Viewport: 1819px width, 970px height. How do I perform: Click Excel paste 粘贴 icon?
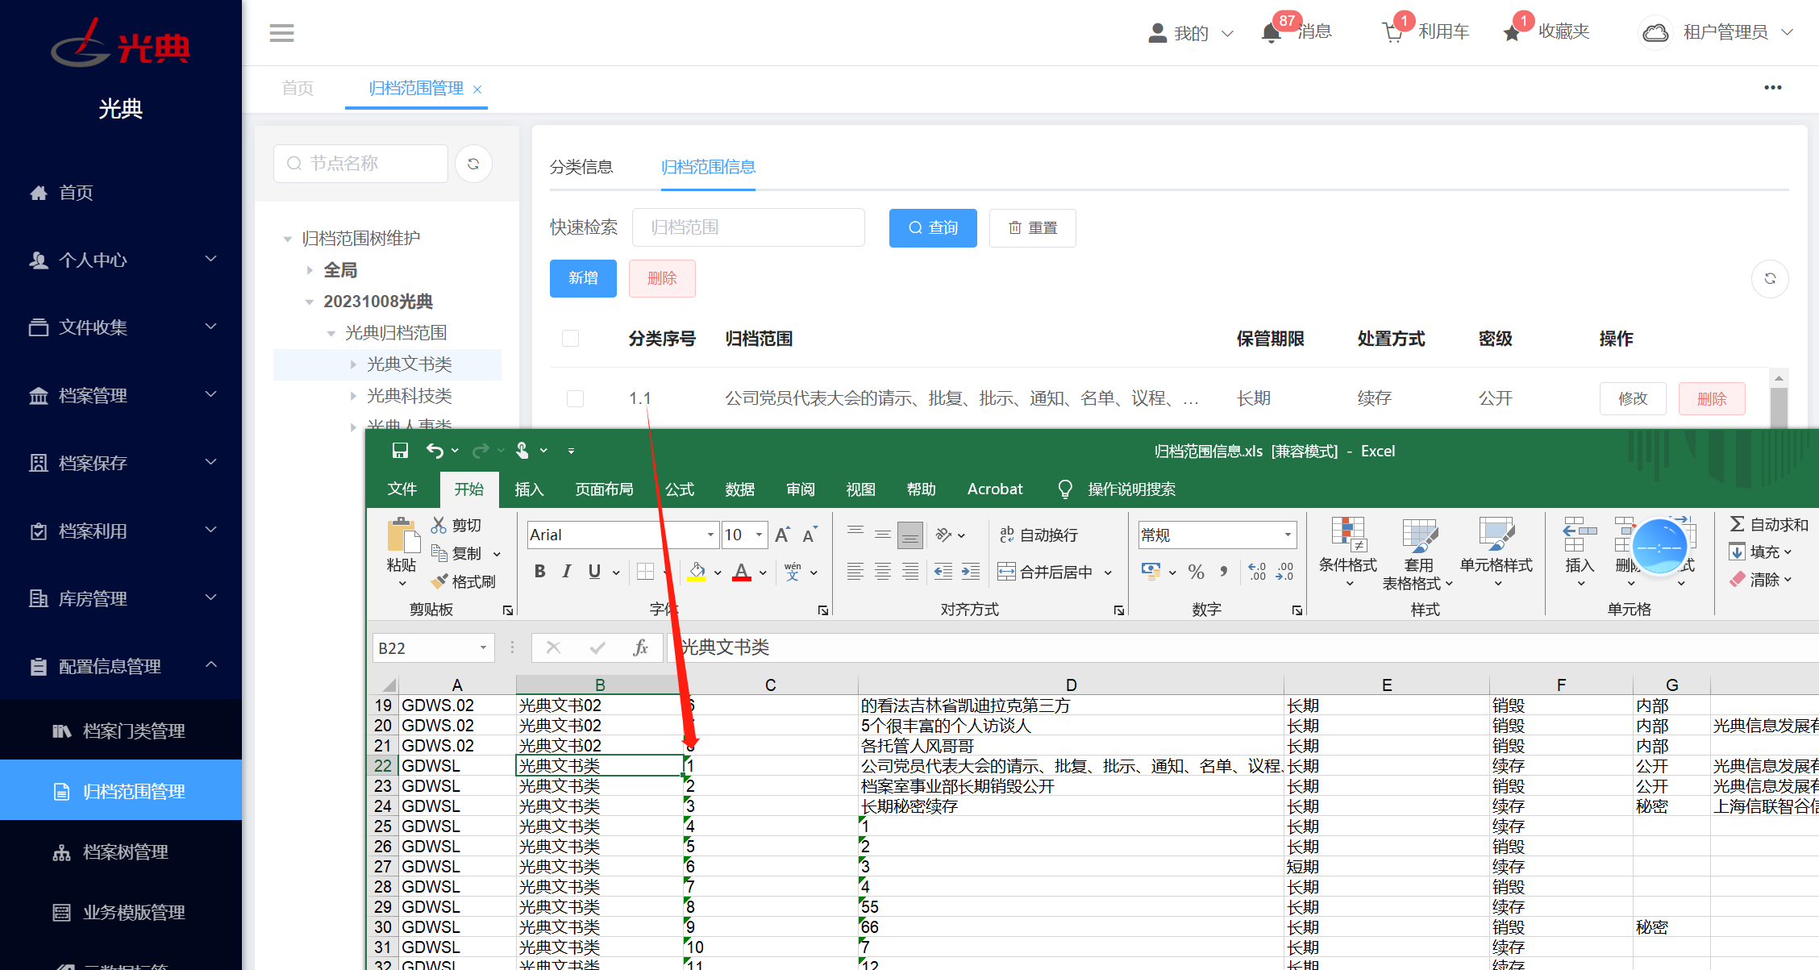(x=402, y=536)
